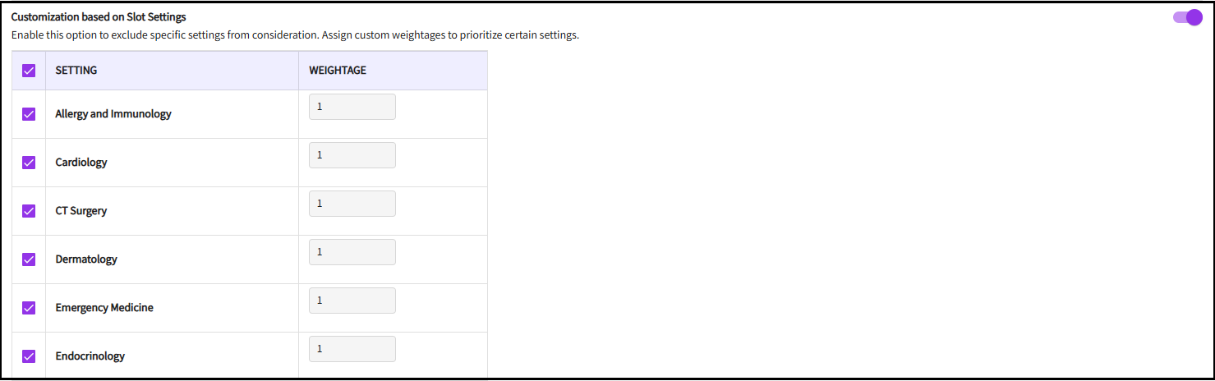This screenshot has width=1215, height=381.
Task: Click the Endocrinology setting name
Action: coord(90,356)
